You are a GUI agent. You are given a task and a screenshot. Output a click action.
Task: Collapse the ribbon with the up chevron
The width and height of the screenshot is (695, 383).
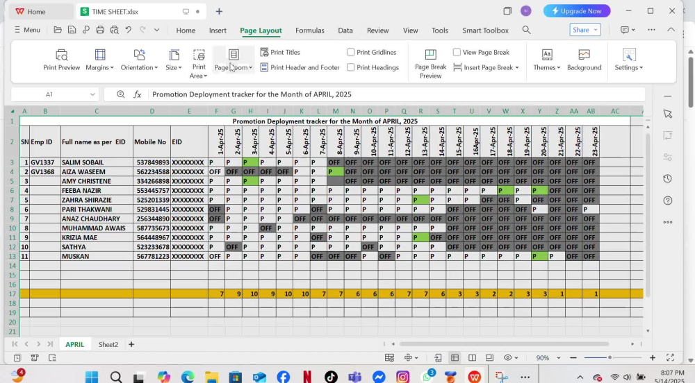click(671, 30)
